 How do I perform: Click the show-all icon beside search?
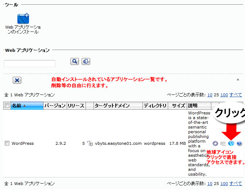86,62
